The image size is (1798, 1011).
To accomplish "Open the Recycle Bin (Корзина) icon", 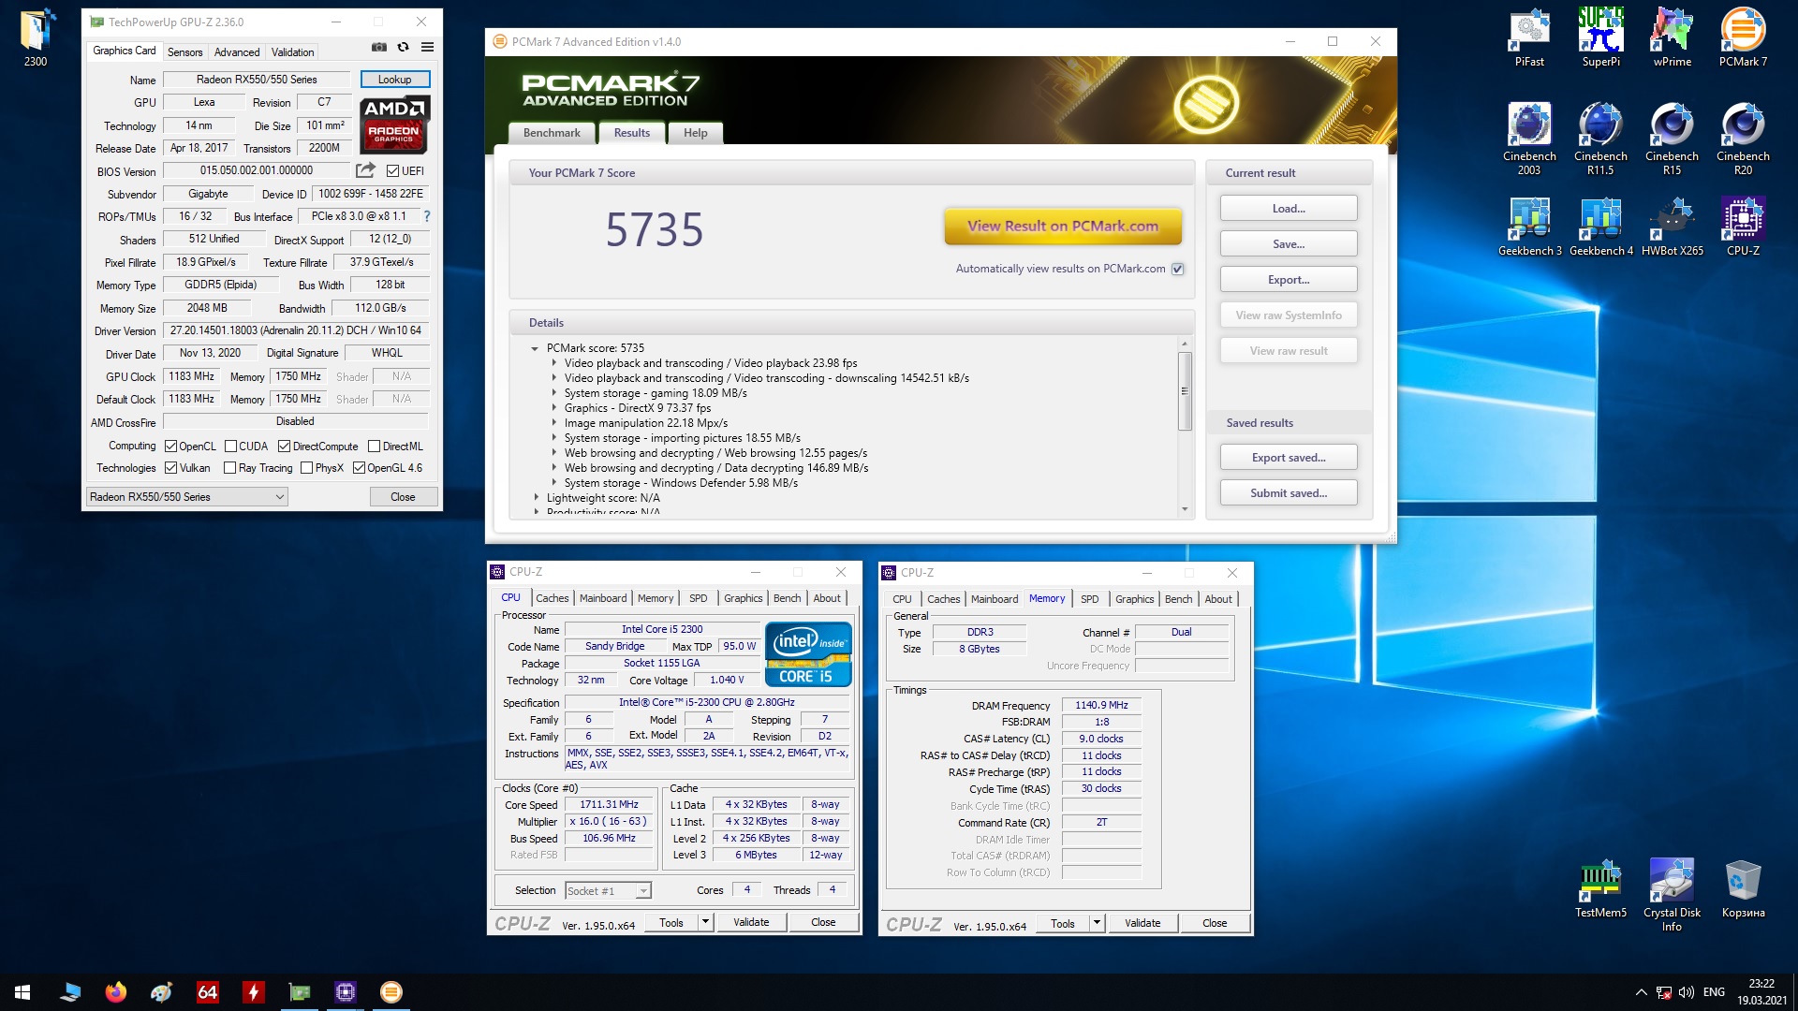I will coord(1743,888).
